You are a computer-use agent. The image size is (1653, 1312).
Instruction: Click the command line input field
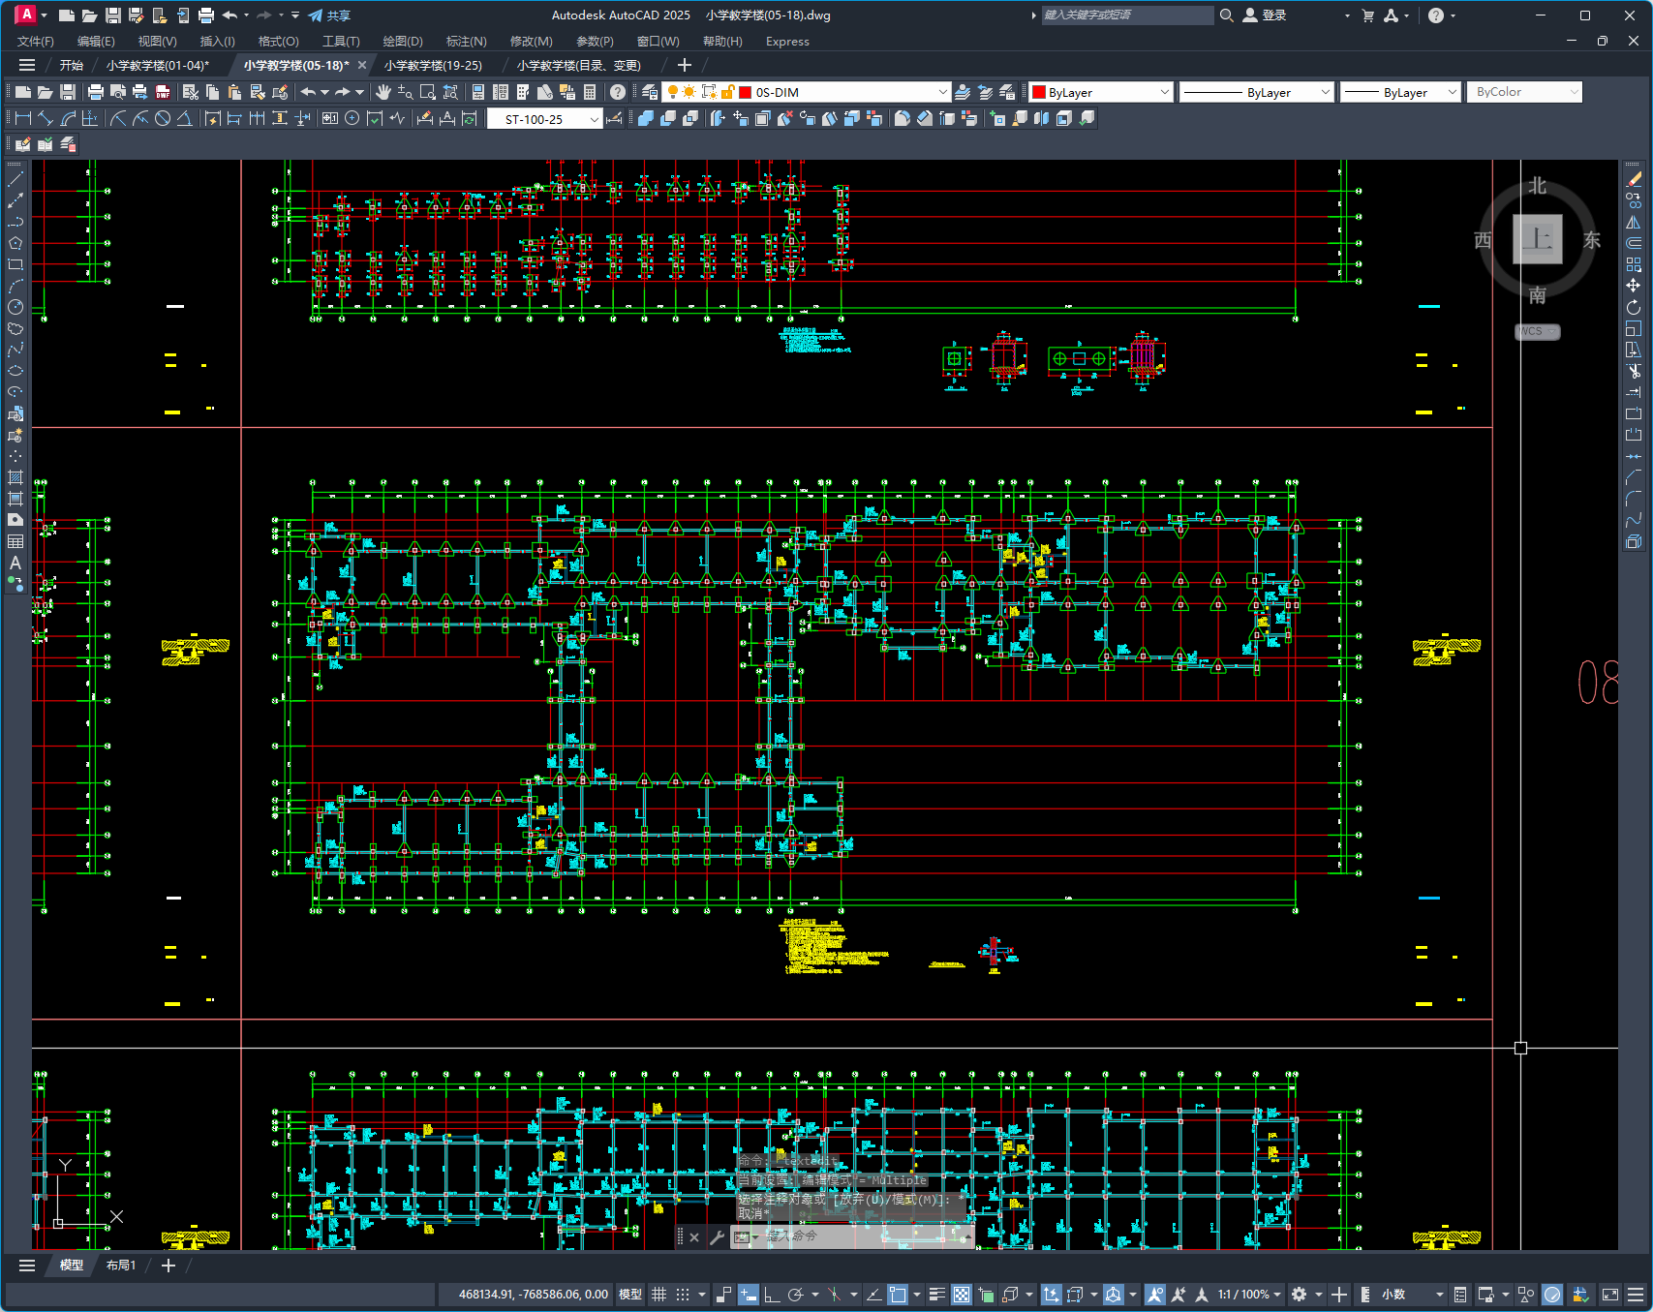coord(862,1236)
